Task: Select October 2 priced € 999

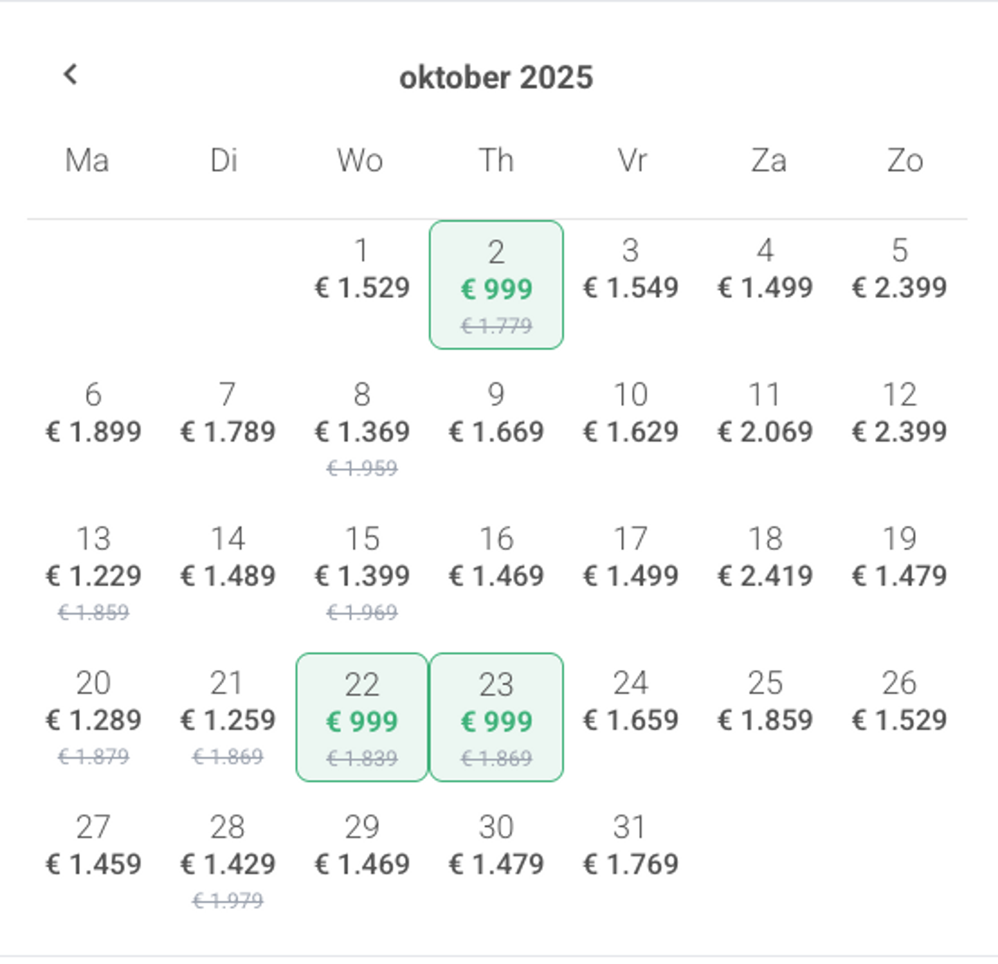Action: 496,285
